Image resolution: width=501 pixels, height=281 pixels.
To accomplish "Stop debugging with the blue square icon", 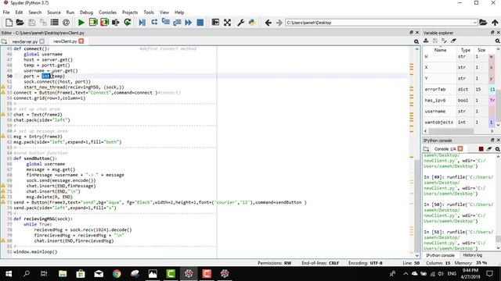I will tap(200, 23).
